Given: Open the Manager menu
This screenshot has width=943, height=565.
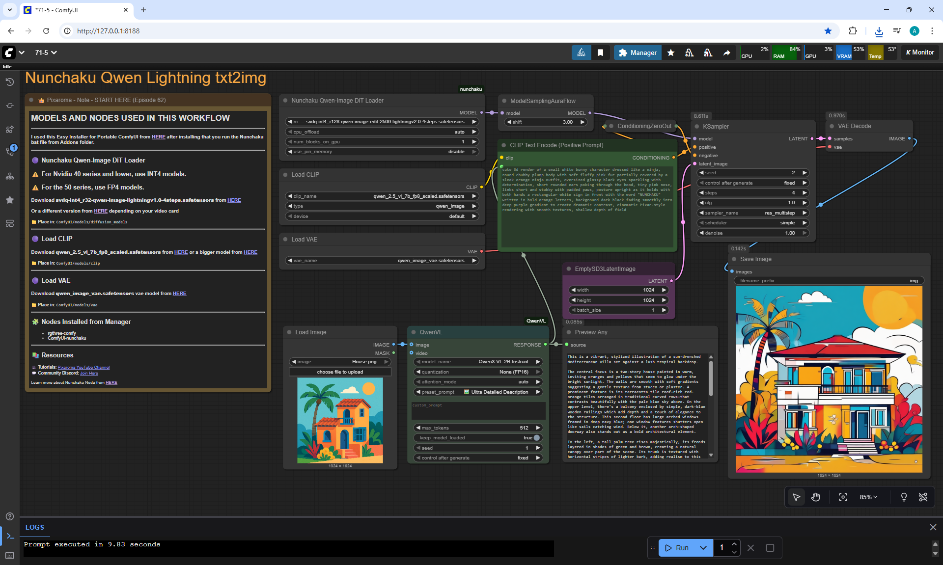Looking at the screenshot, I should 638,53.
